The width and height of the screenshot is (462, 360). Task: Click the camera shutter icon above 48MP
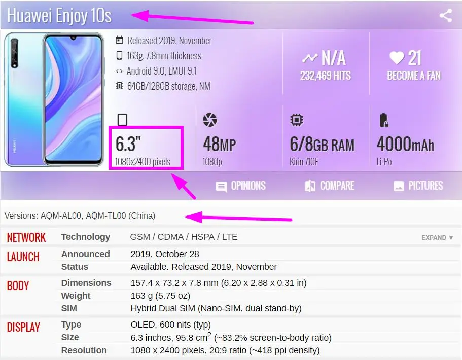(x=210, y=120)
